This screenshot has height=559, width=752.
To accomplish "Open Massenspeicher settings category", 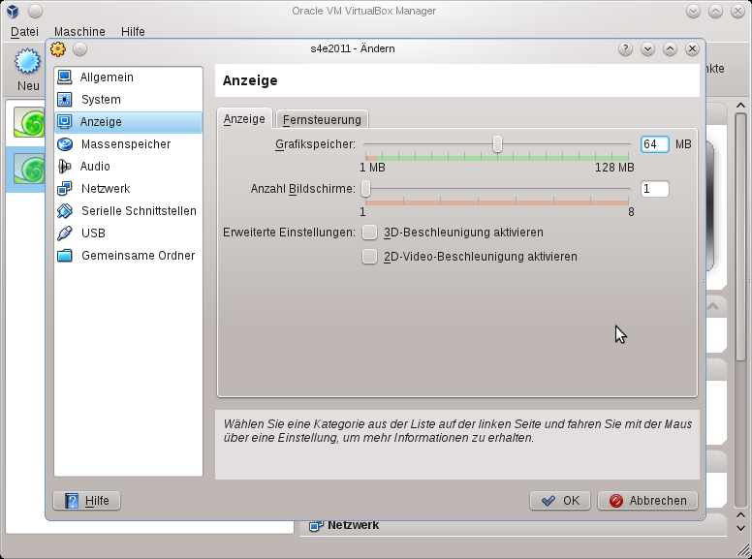I will [129, 143].
